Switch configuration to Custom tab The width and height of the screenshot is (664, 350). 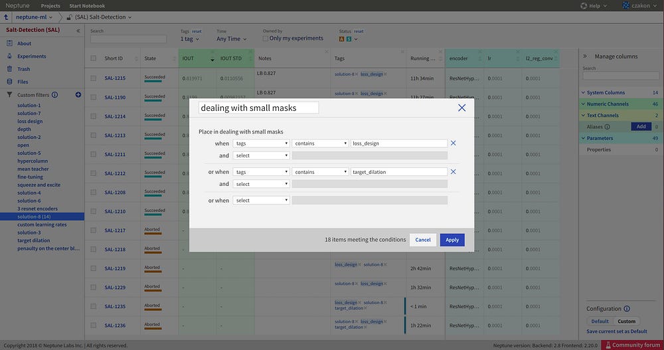[626, 321]
